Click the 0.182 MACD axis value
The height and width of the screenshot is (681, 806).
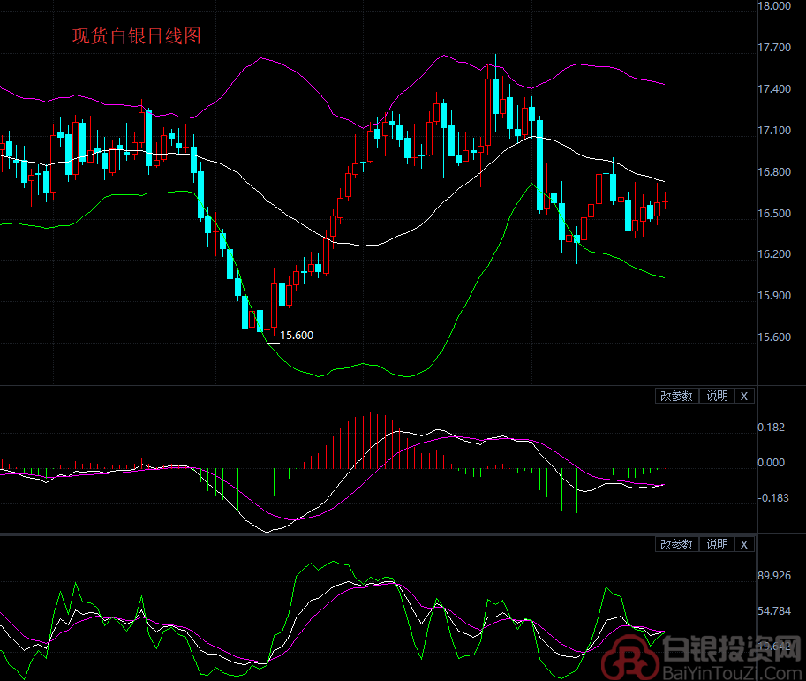(772, 428)
